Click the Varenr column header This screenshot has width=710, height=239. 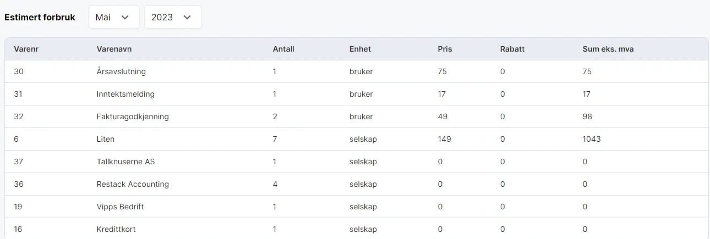[x=26, y=49]
